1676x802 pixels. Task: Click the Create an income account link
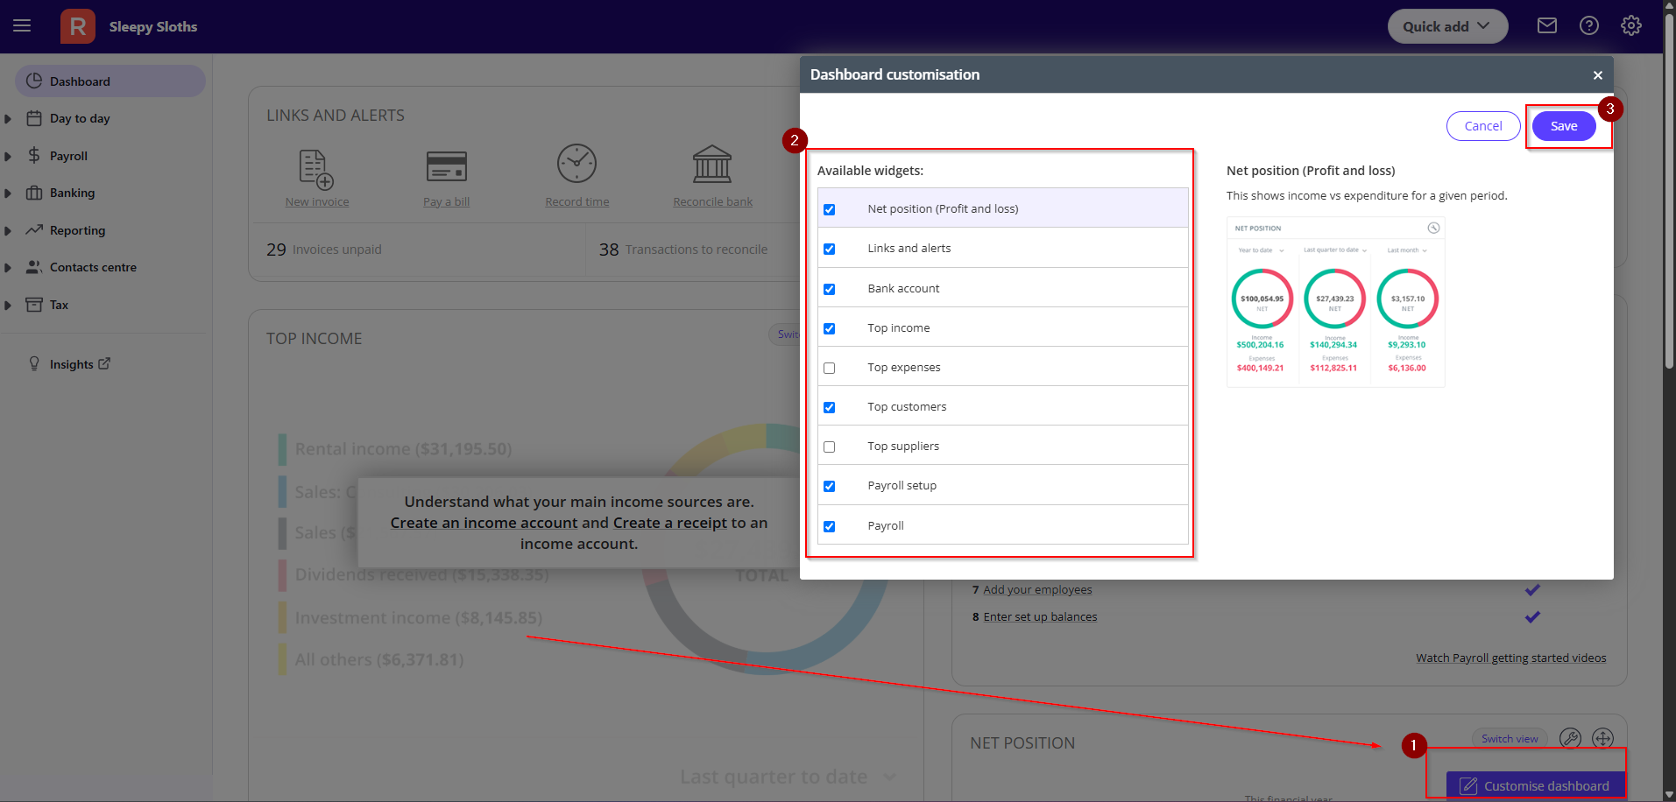point(484,523)
